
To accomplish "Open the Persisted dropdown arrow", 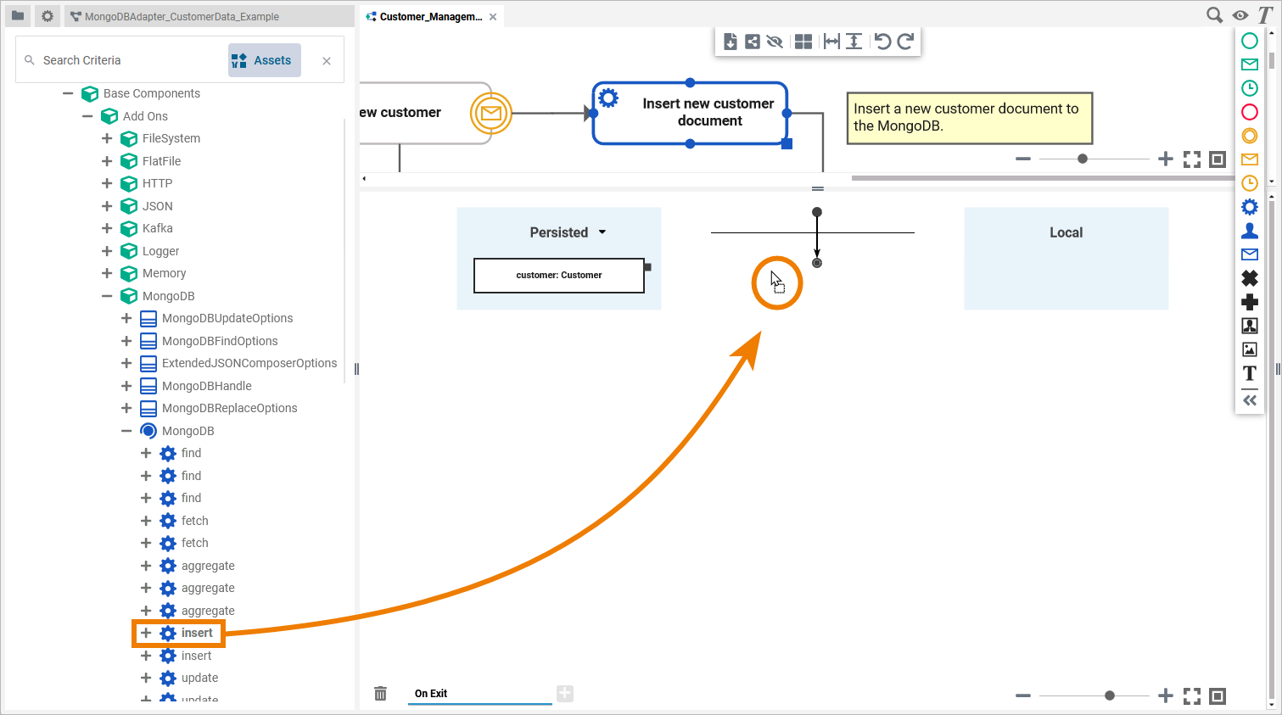I will pyautogui.click(x=602, y=232).
